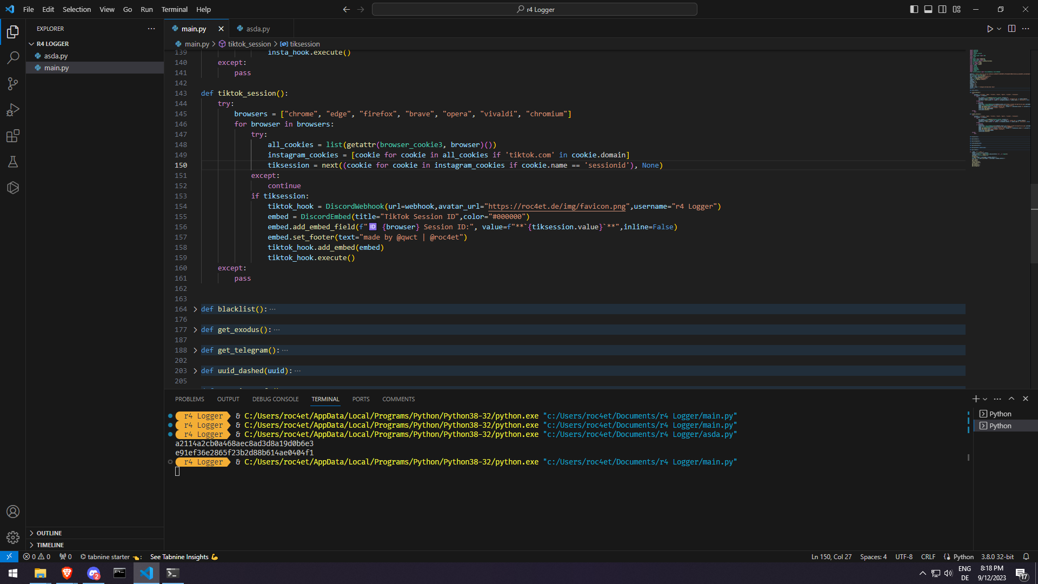Open the Source Control view
Image resolution: width=1038 pixels, height=584 pixels.
coord(13,84)
